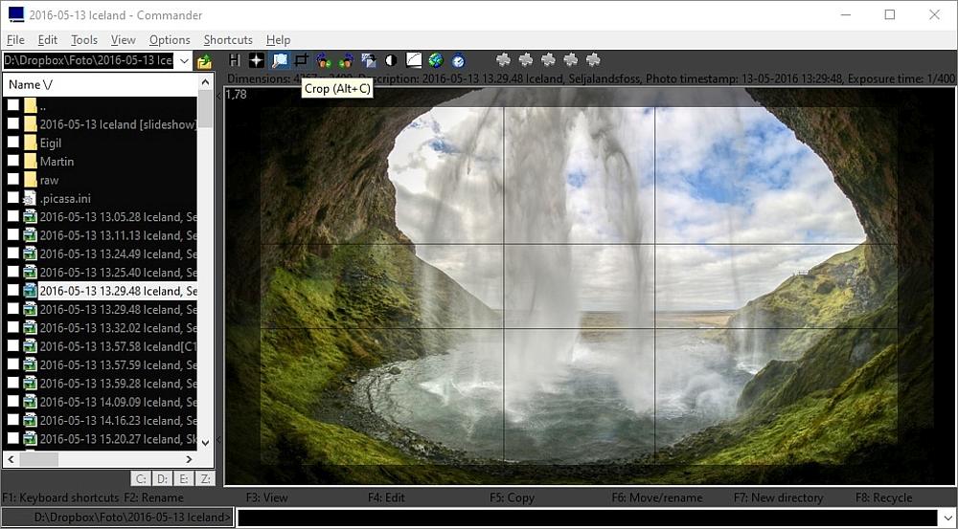Click the waterfall image preview
958x529 pixels.
[589, 286]
